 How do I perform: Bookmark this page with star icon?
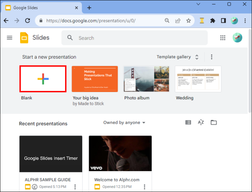(x=188, y=21)
